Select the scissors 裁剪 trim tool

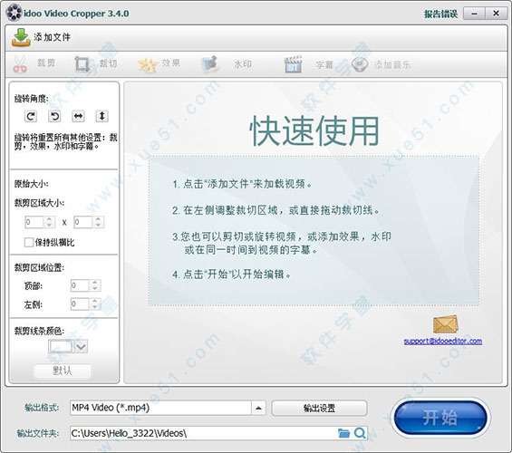[20, 64]
